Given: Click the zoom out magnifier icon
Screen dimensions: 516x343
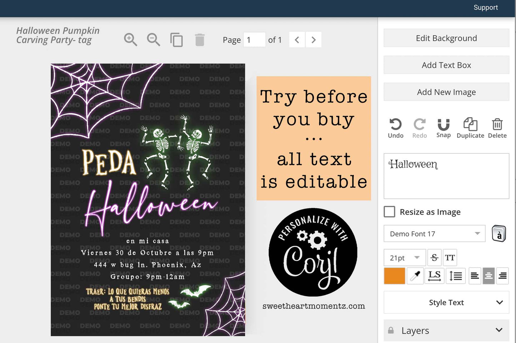Looking at the screenshot, I should [x=154, y=40].
